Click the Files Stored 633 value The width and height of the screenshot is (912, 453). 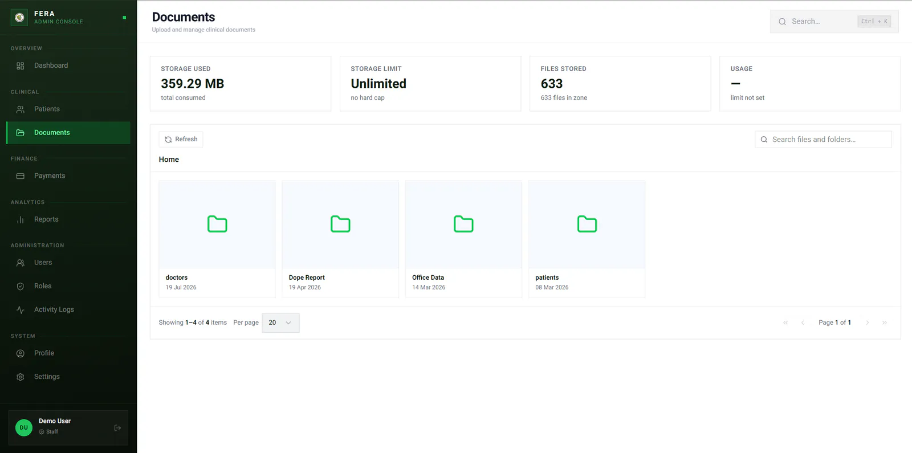click(552, 84)
